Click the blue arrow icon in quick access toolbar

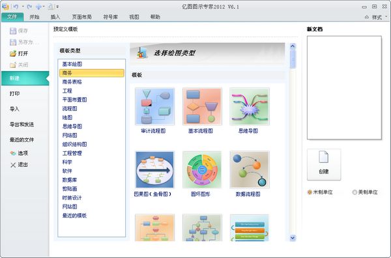tap(38, 7)
